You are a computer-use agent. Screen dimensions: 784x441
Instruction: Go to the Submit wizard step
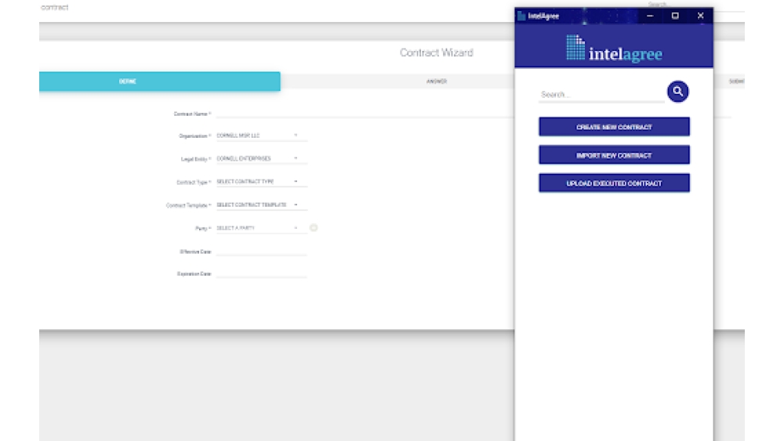[736, 81]
